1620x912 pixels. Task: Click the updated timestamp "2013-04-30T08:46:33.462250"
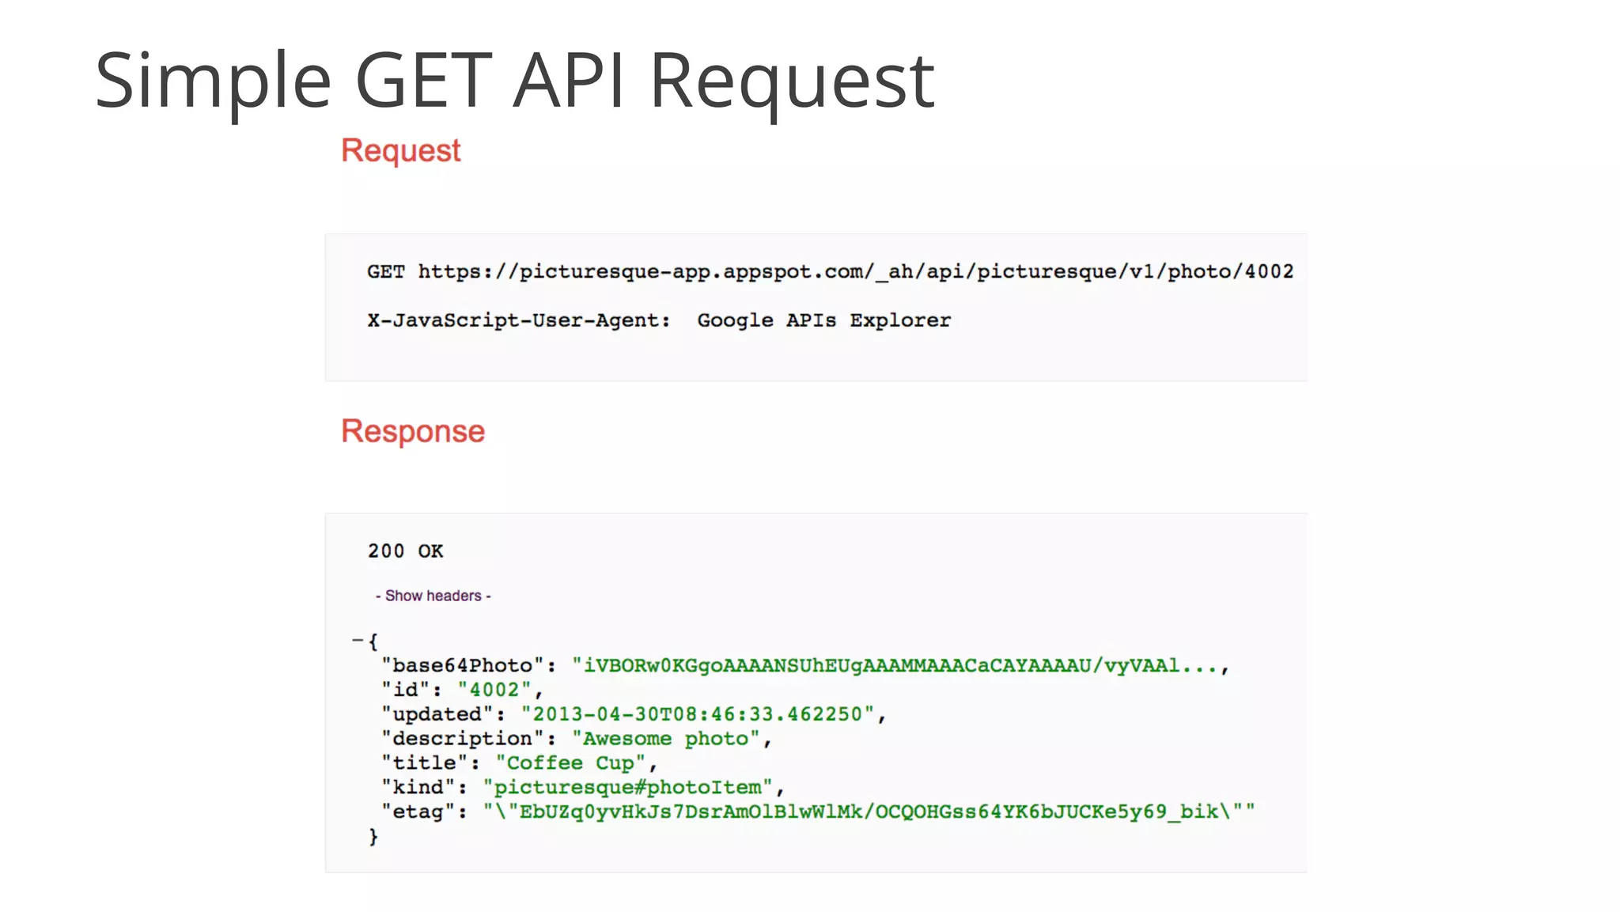coord(698,714)
